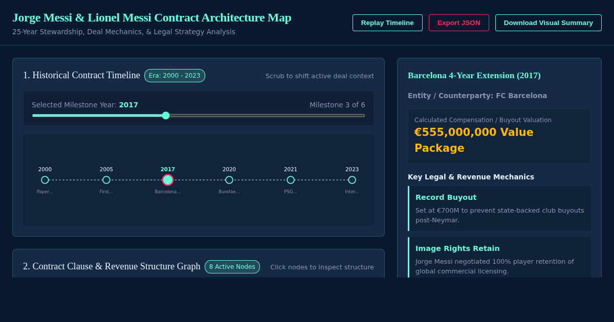Click the 'Paper...' label under 2000
Screen dimensions: 614x322
click(45, 192)
